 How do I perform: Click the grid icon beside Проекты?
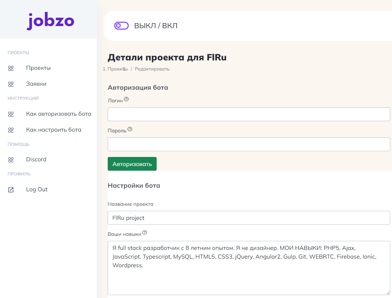point(11,68)
